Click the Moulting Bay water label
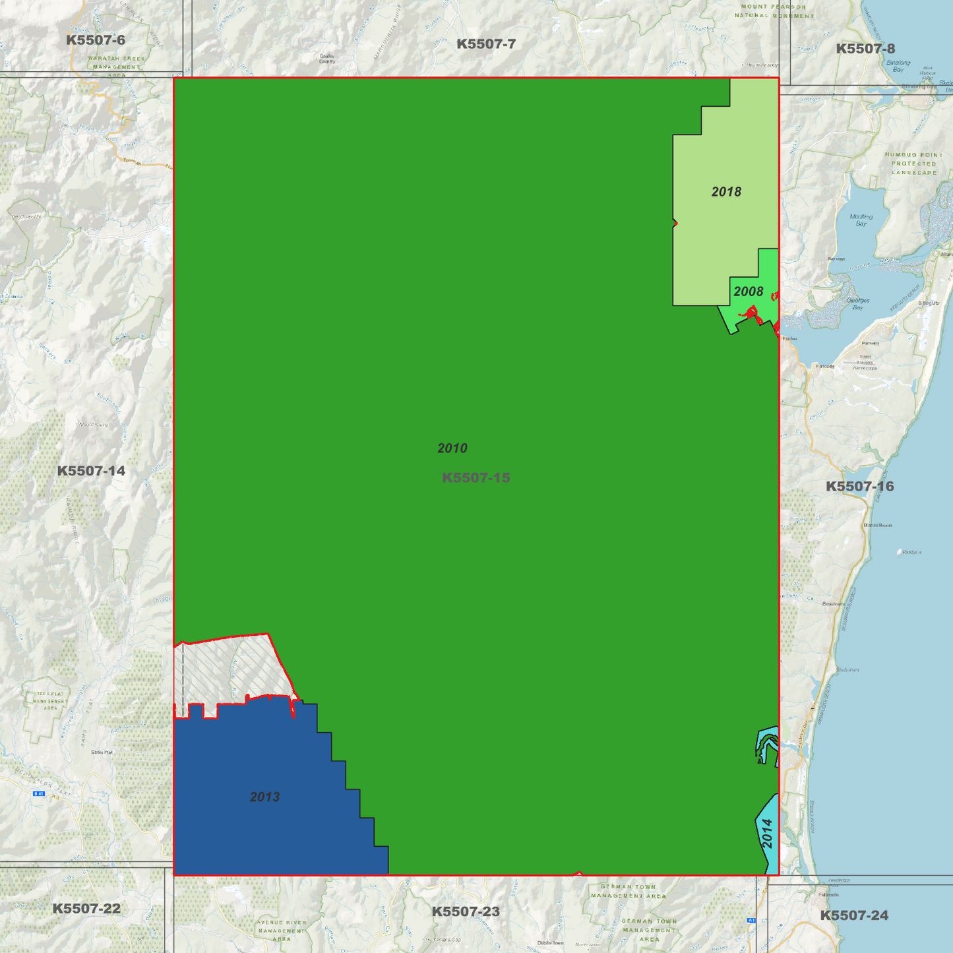The image size is (953, 953). 861,220
